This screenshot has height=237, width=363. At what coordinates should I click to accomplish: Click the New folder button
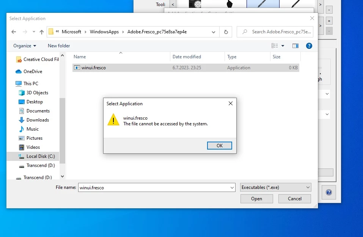tap(59, 46)
